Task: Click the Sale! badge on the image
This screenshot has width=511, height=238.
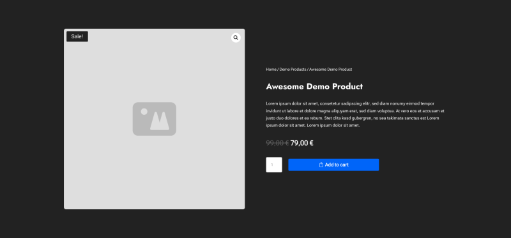Action: click(77, 36)
